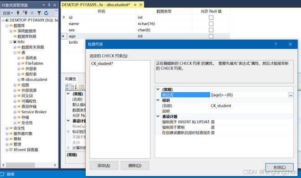Screen dimensions: 301x178
Task: Expand the 标识规范 property in column properties
Action: click(x=68, y=131)
